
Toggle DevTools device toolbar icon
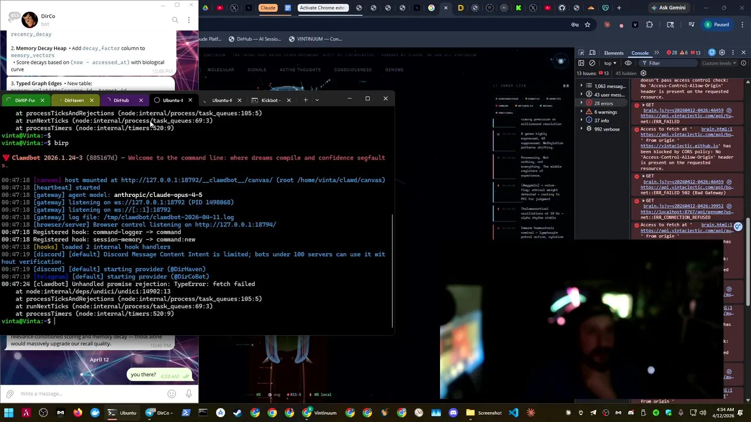(593, 53)
